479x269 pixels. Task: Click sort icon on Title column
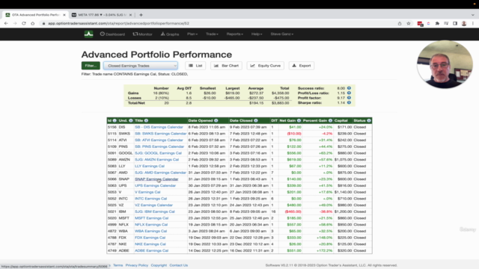[x=147, y=120]
